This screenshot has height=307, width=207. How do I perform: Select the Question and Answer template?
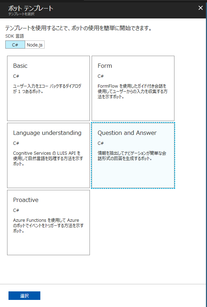133,155
